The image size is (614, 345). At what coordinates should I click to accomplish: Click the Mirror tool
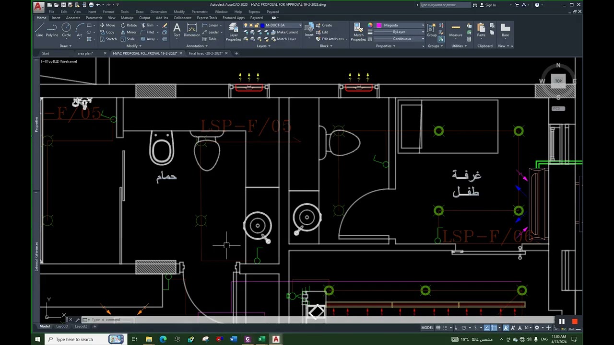point(129,32)
